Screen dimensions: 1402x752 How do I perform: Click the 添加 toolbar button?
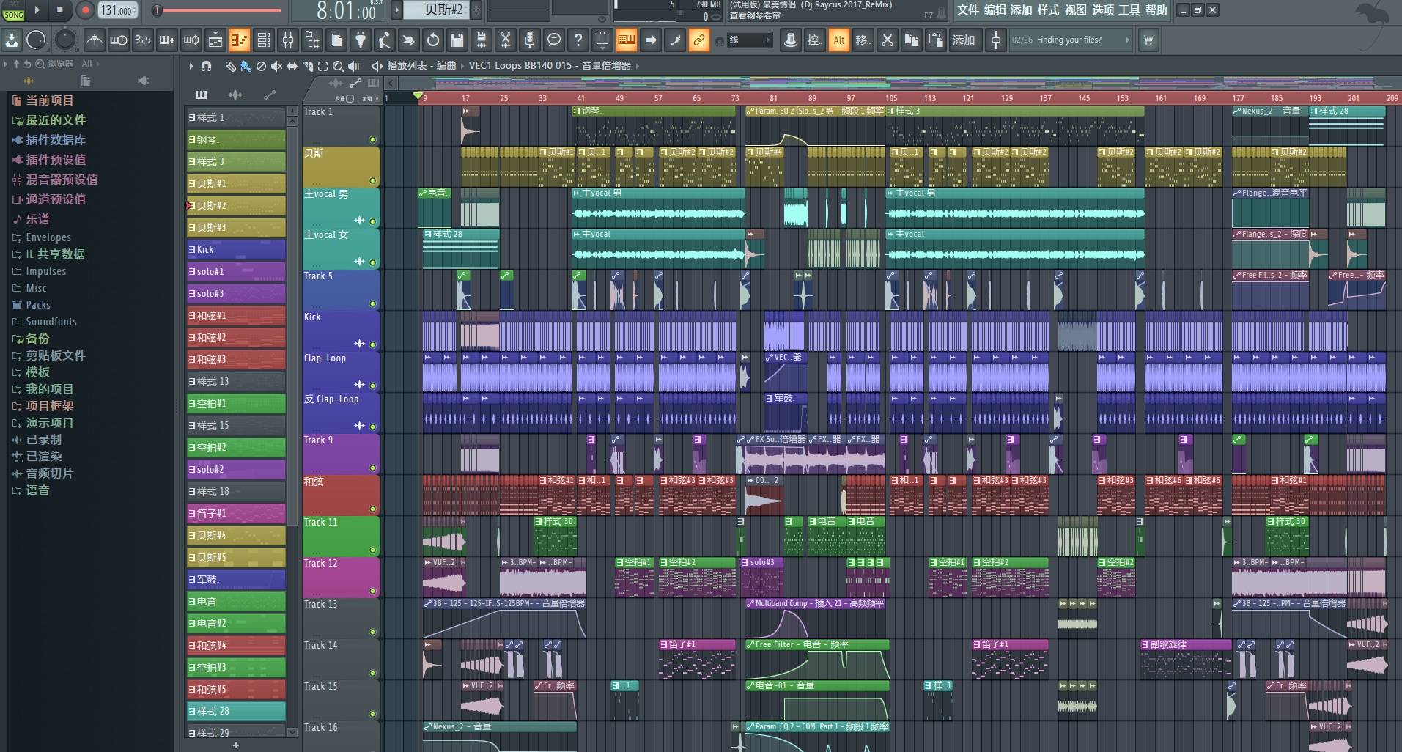(x=963, y=40)
